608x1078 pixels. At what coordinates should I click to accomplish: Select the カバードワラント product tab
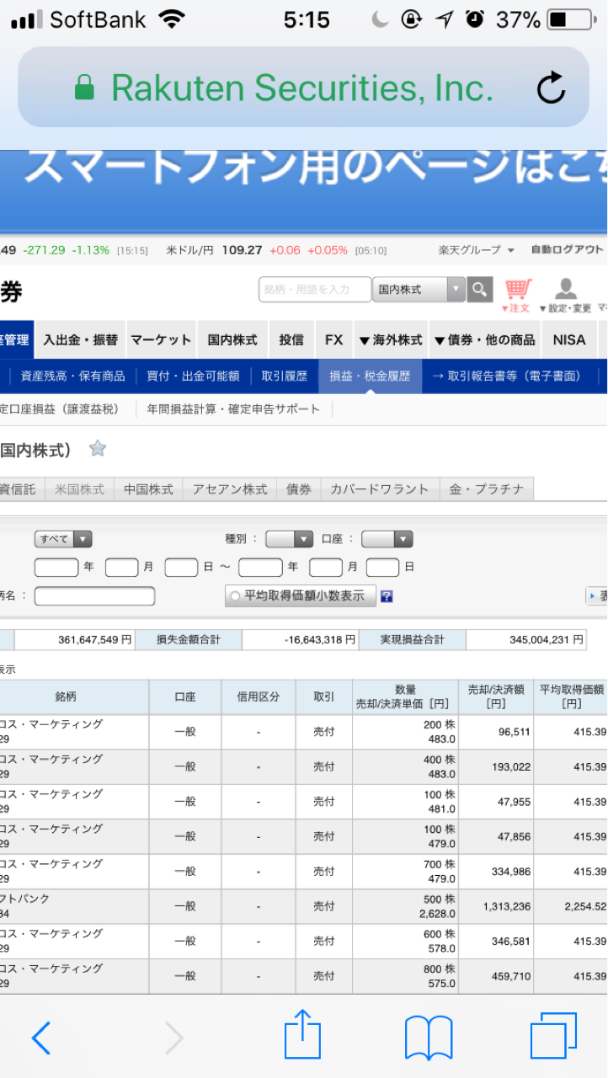[x=380, y=489]
